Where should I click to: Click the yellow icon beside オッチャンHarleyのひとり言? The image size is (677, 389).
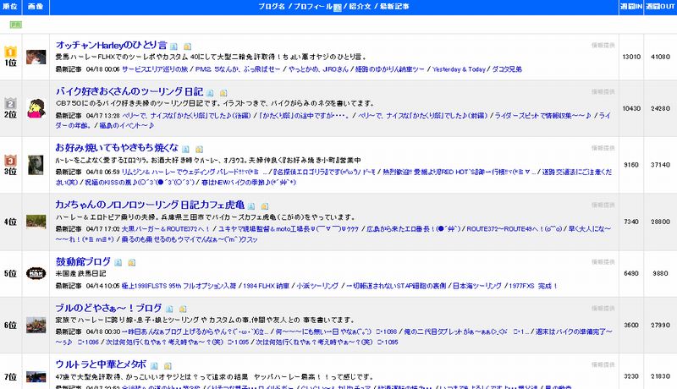tap(187, 47)
